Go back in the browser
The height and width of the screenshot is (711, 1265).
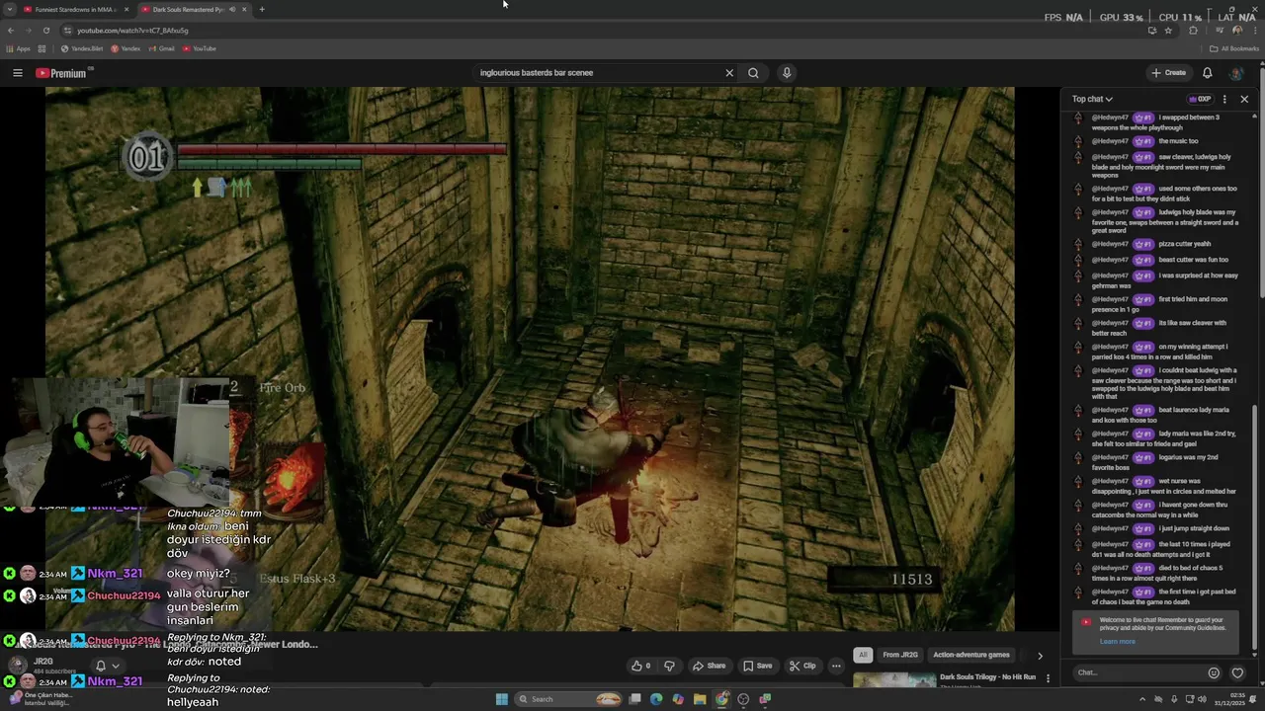pos(10,31)
